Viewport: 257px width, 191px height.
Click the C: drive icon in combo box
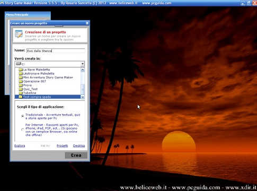pos(18,64)
